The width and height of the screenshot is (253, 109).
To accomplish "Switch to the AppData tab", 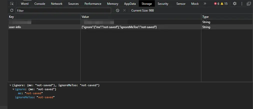I will click(x=130, y=4).
